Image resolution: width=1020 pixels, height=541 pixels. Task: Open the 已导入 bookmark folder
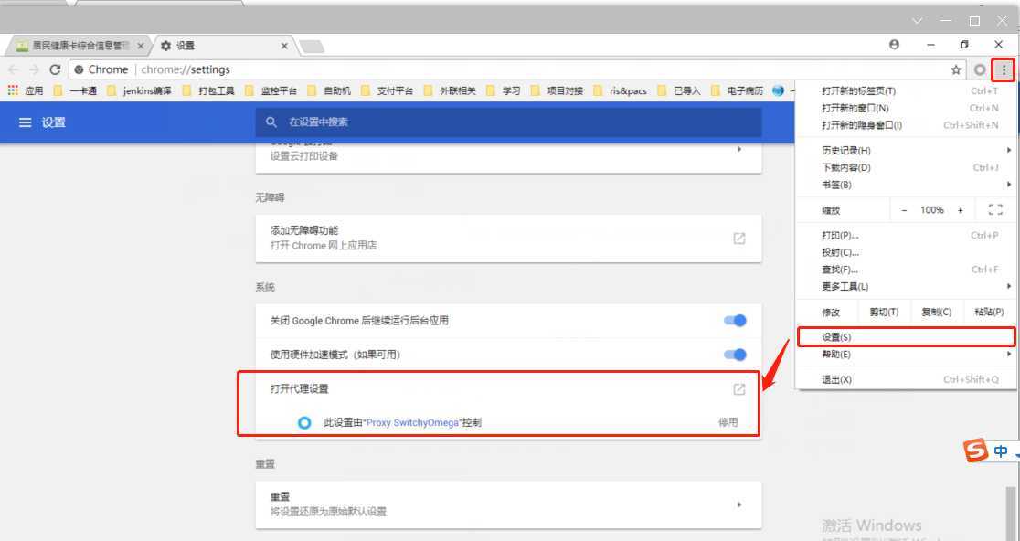tap(679, 90)
